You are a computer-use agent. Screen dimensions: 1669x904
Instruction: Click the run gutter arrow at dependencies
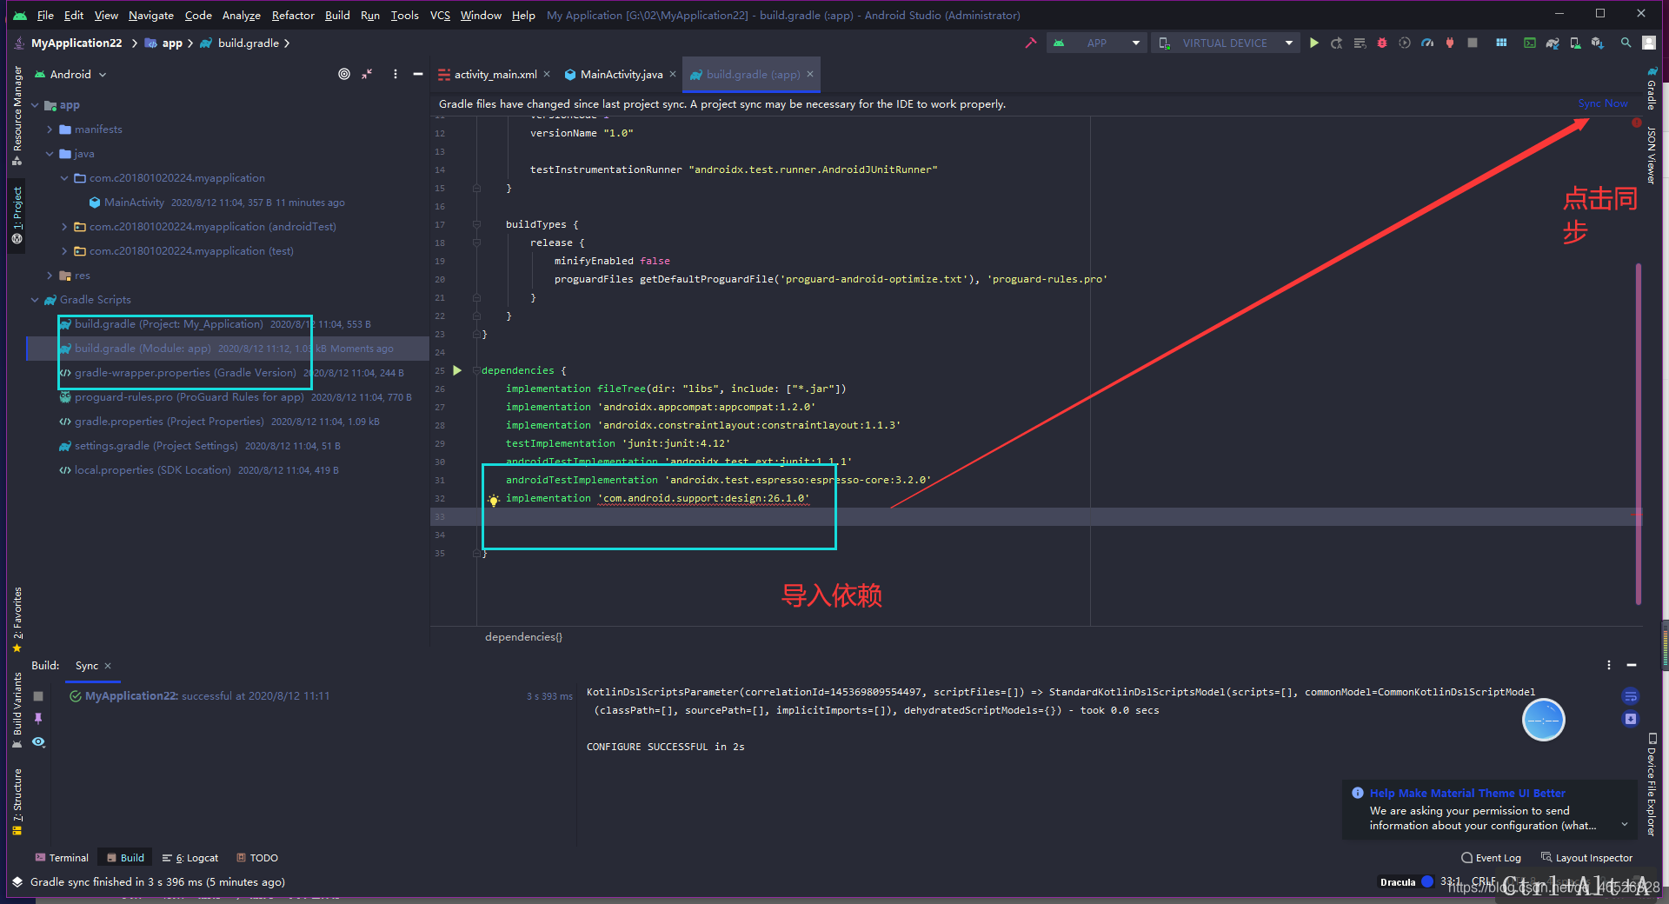pos(457,370)
